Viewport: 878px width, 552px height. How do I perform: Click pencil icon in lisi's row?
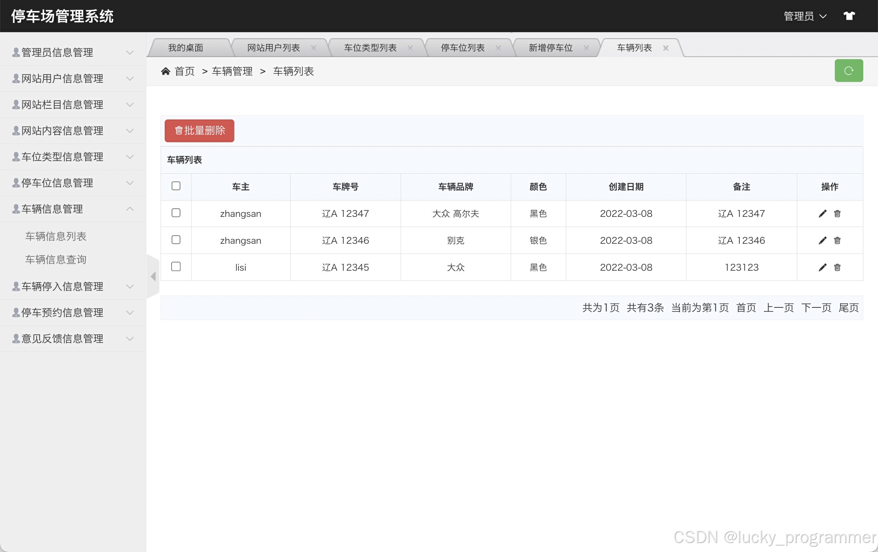(x=823, y=267)
